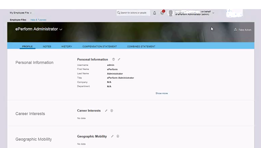Image resolution: width=261 pixels, height=148 pixels.
Task: Click the Title value 'ePerform Administrator'
Action: point(120,78)
